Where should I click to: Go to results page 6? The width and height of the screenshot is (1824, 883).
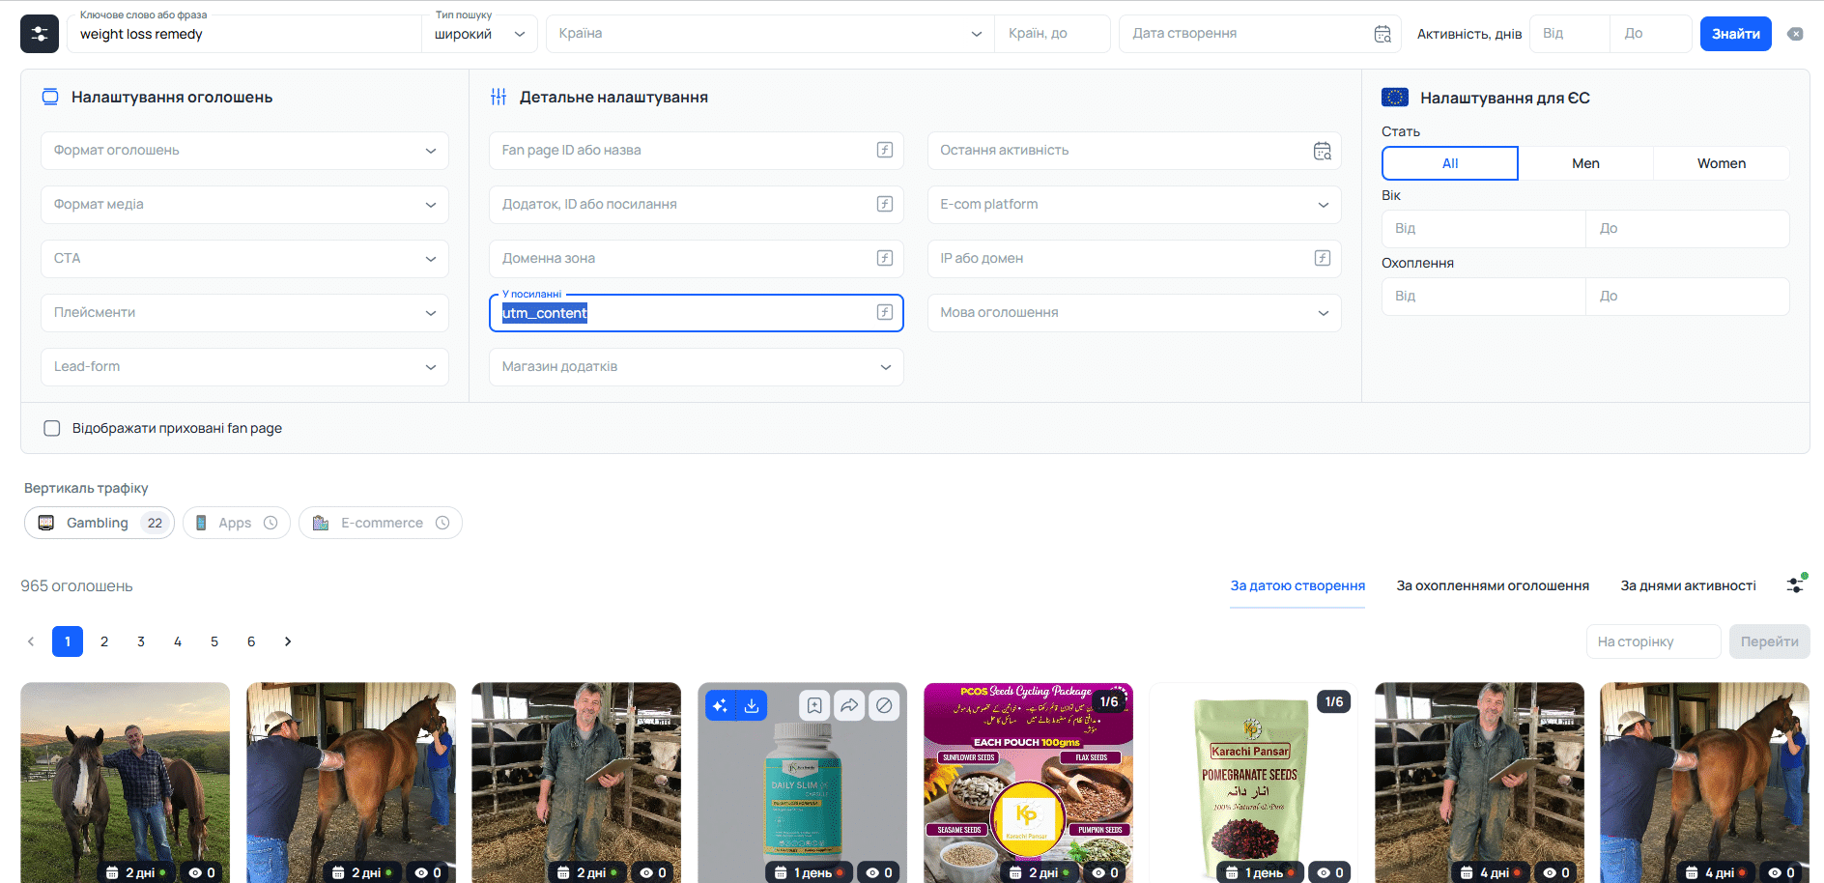251,641
